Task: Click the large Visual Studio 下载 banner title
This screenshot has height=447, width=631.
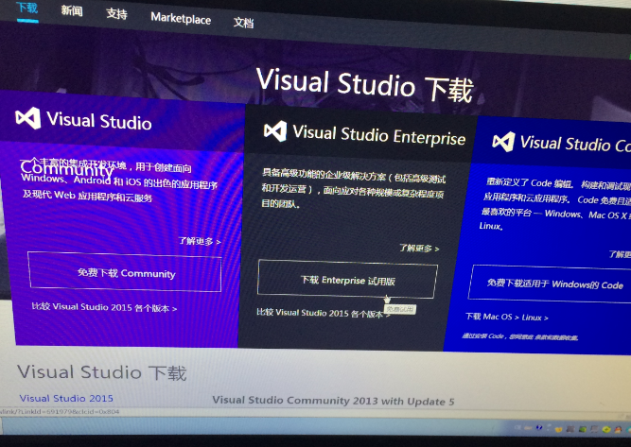Action: [364, 85]
